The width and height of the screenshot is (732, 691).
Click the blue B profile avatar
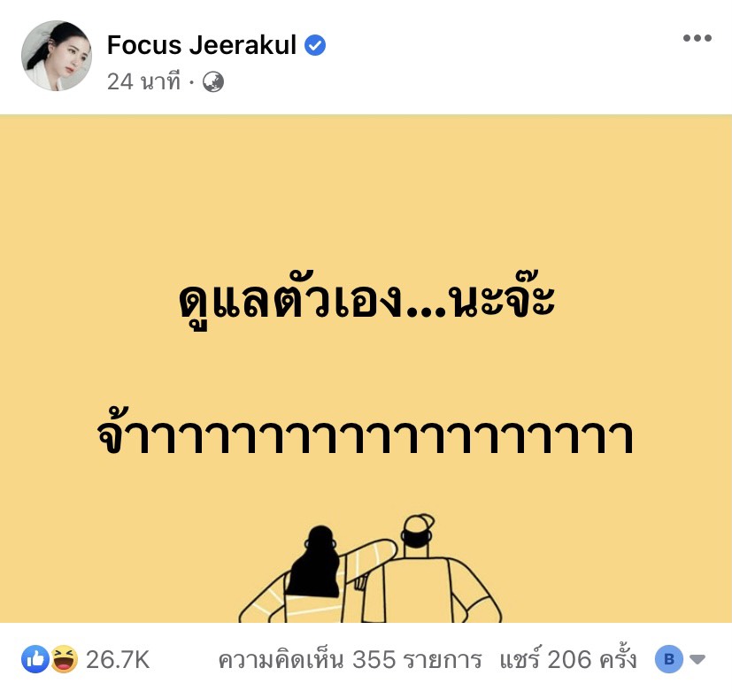point(669,659)
